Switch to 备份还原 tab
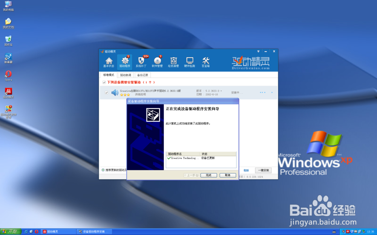 point(143,75)
